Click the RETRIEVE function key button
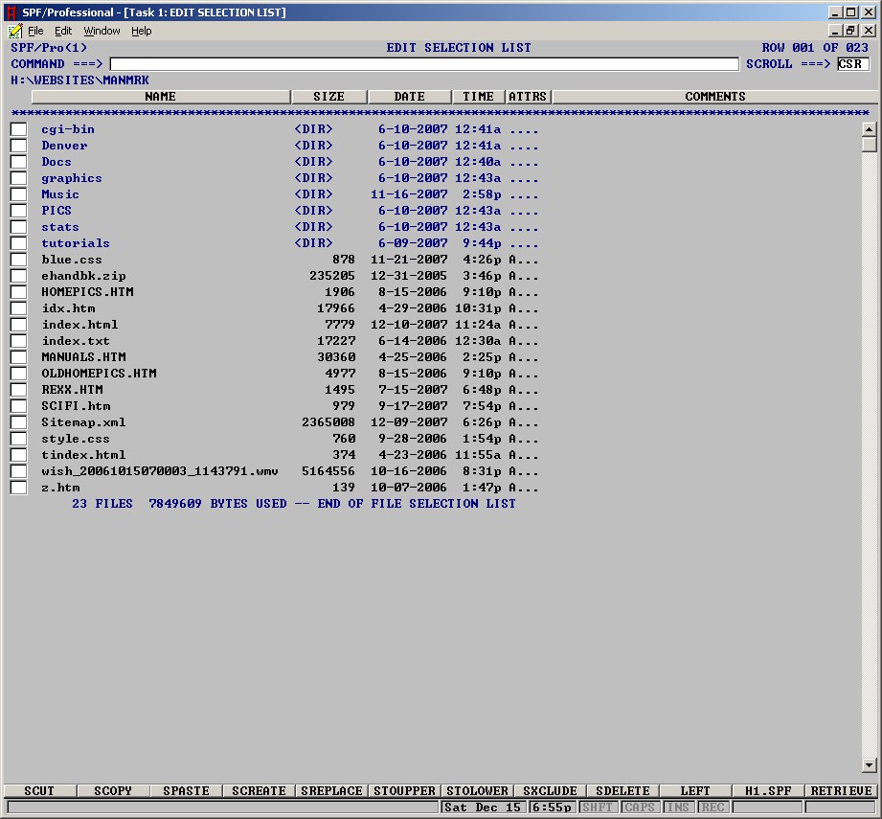 [x=841, y=791]
